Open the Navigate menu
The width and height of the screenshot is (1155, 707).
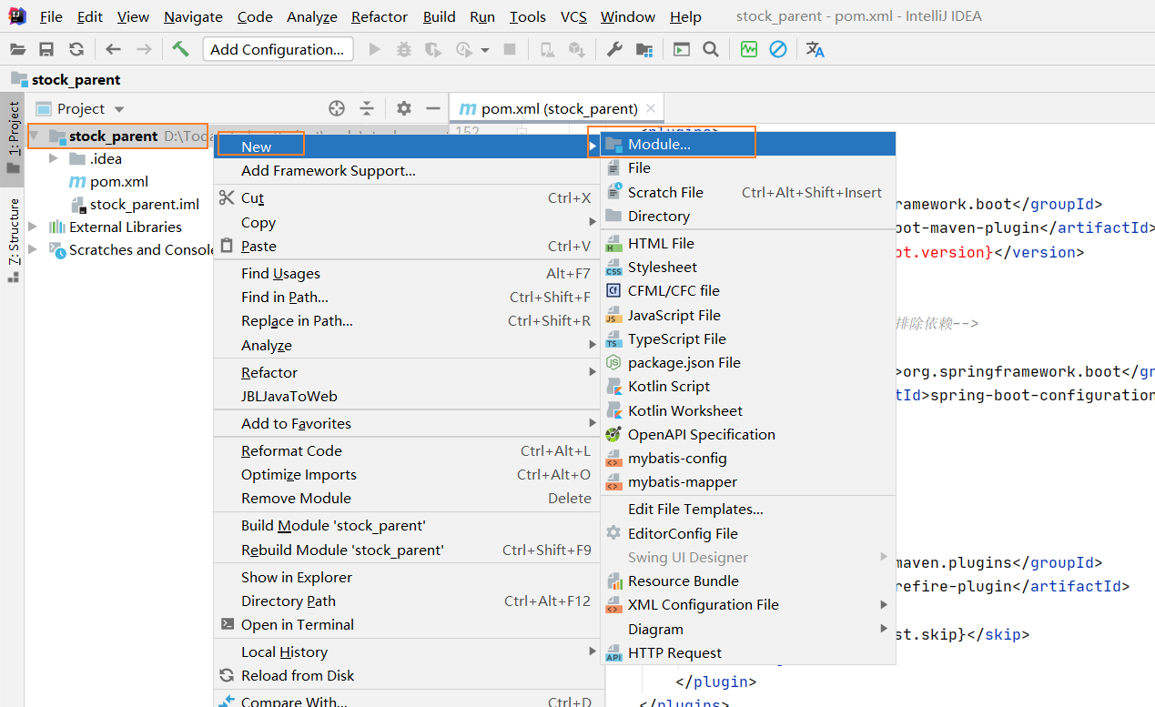tap(193, 16)
